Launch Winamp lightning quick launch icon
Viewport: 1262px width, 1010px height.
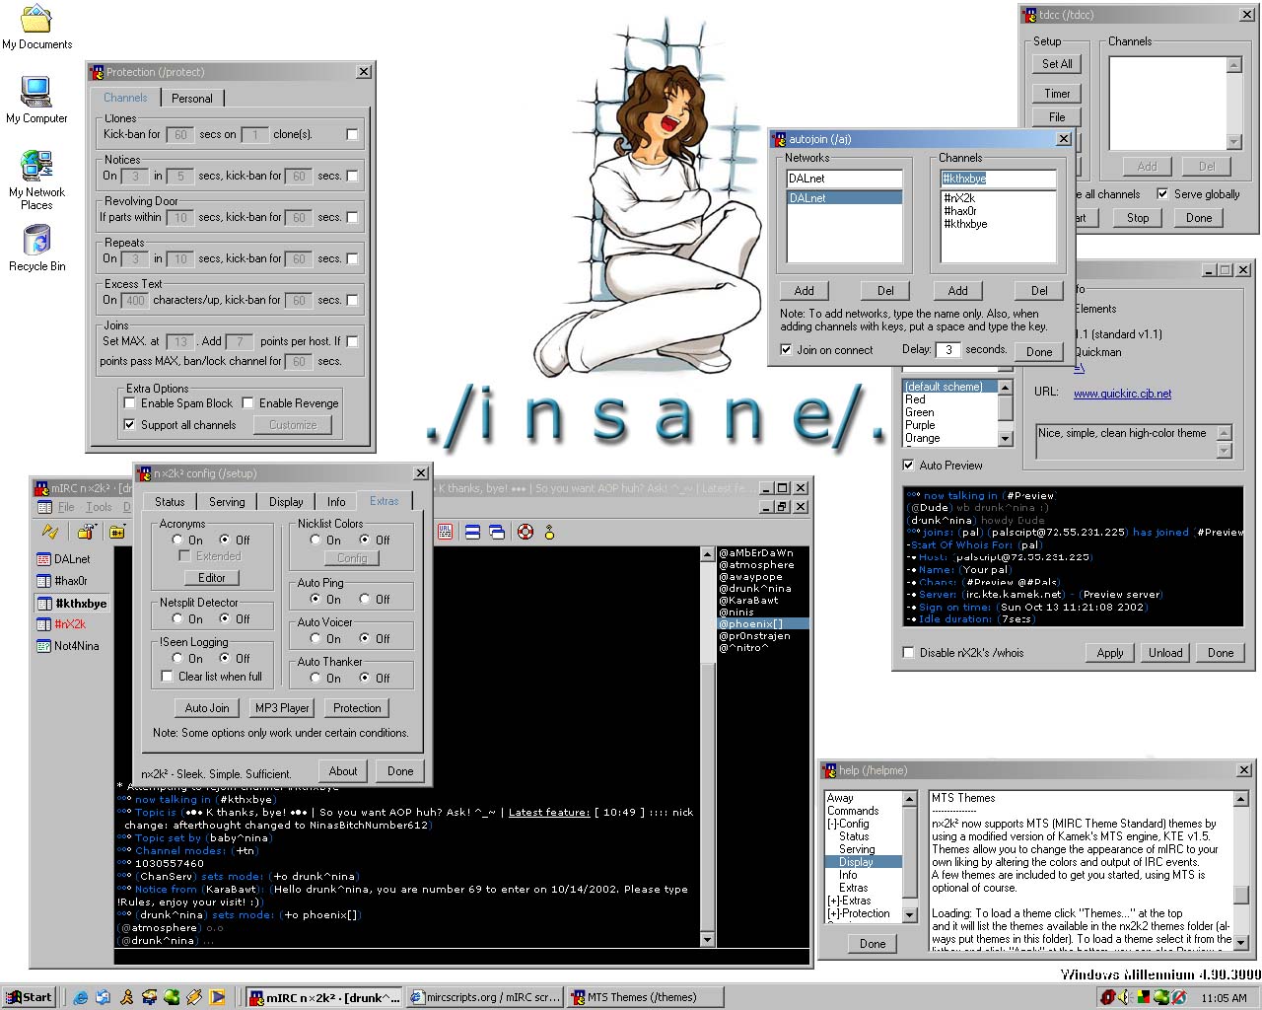coord(194,997)
